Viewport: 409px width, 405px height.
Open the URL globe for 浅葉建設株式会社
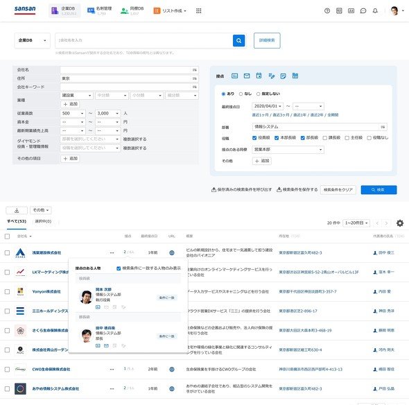(x=172, y=252)
